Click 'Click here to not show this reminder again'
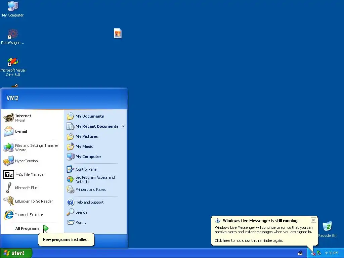This screenshot has height=258, width=344. [x=249, y=241]
